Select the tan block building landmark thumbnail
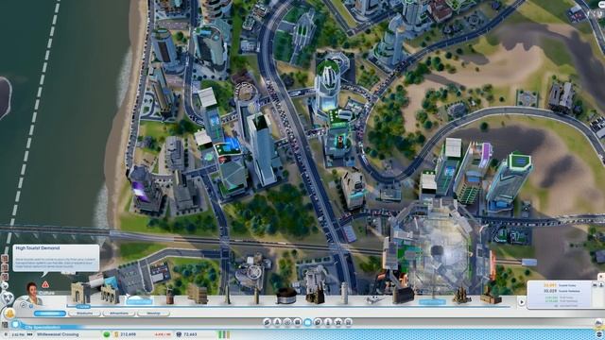605x340 pixels. tap(198, 295)
